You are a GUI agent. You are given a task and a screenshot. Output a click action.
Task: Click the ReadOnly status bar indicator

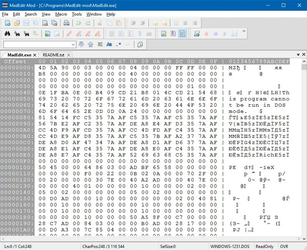click(265, 246)
